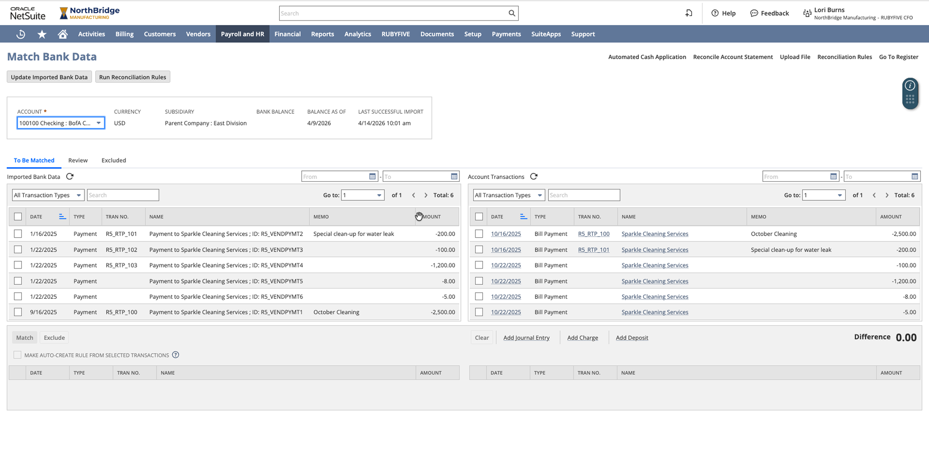
Task: Open Imported Bank Data Go to page dropdown
Action: (x=363, y=195)
